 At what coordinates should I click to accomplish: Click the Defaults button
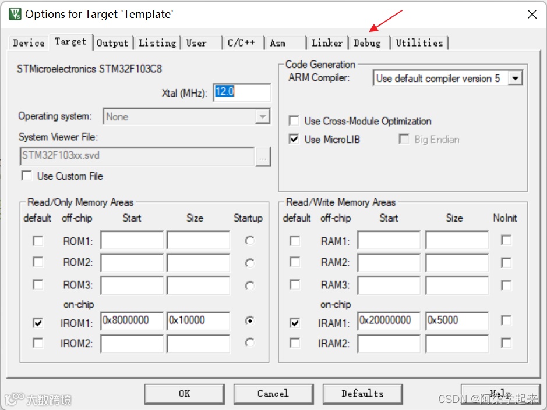point(363,394)
